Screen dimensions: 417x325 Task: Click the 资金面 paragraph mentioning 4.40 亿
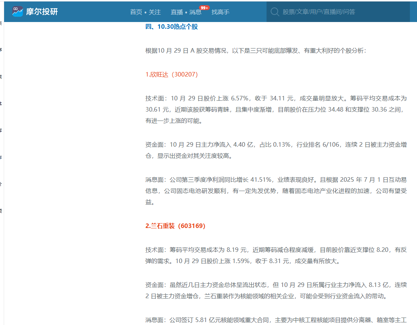(x=276, y=150)
